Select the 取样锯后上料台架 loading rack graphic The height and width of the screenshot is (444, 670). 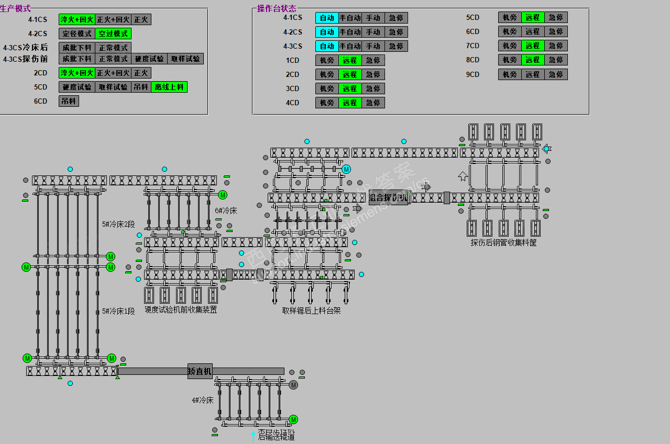coord(310,293)
